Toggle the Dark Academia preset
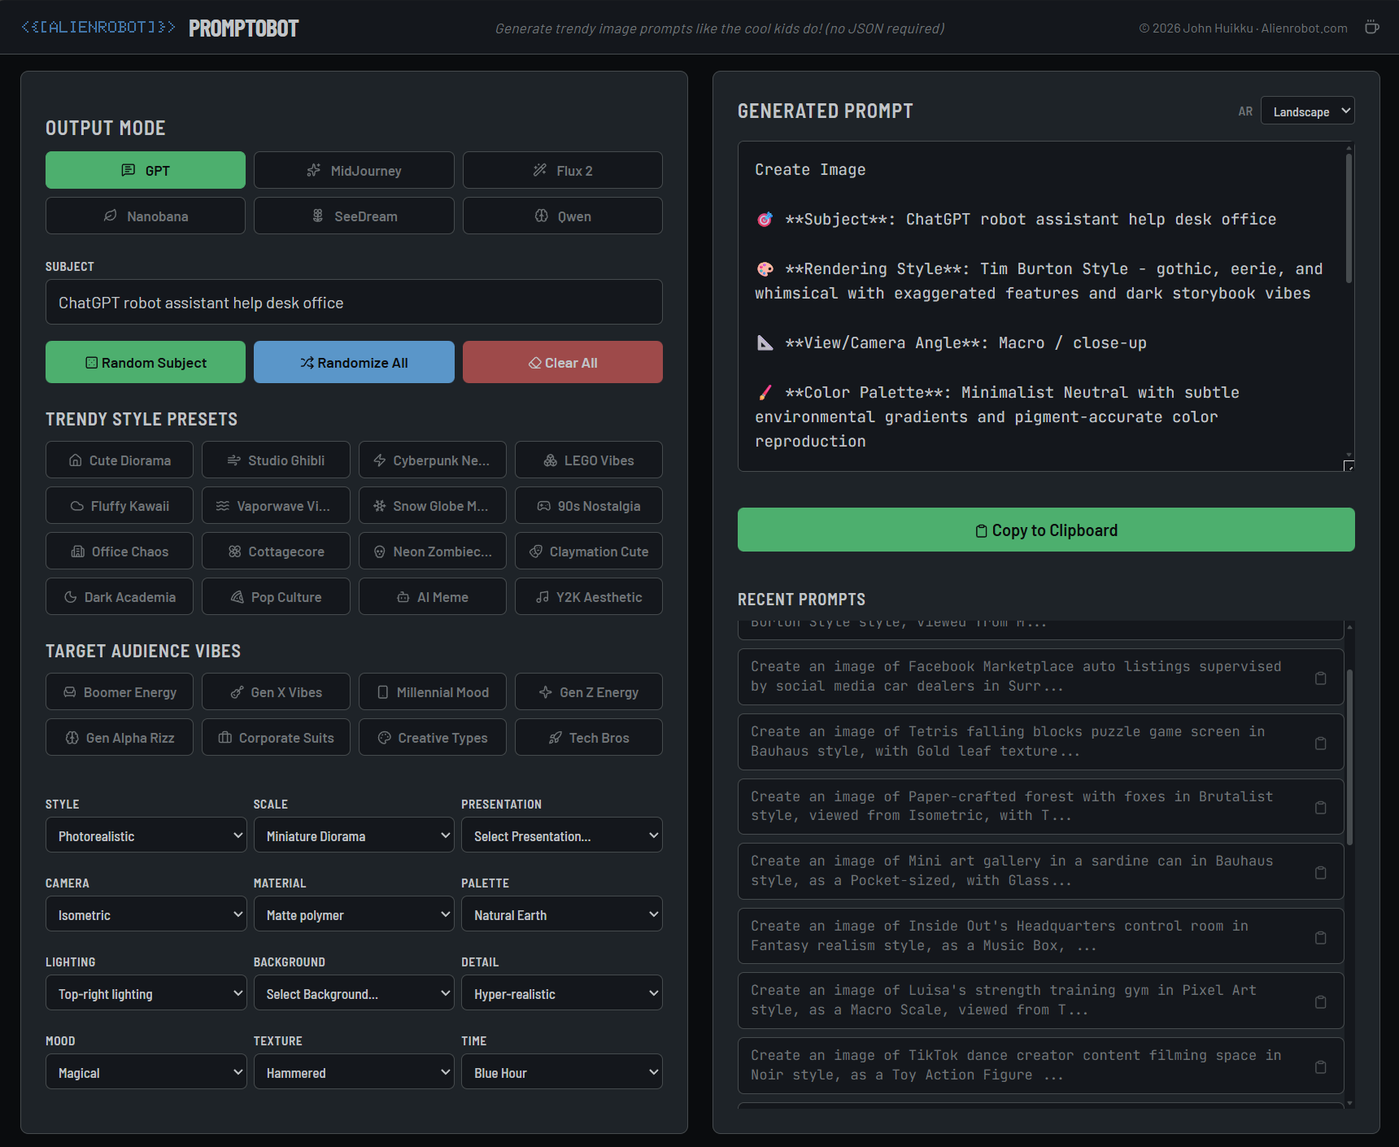The width and height of the screenshot is (1399, 1147). pyautogui.click(x=120, y=597)
